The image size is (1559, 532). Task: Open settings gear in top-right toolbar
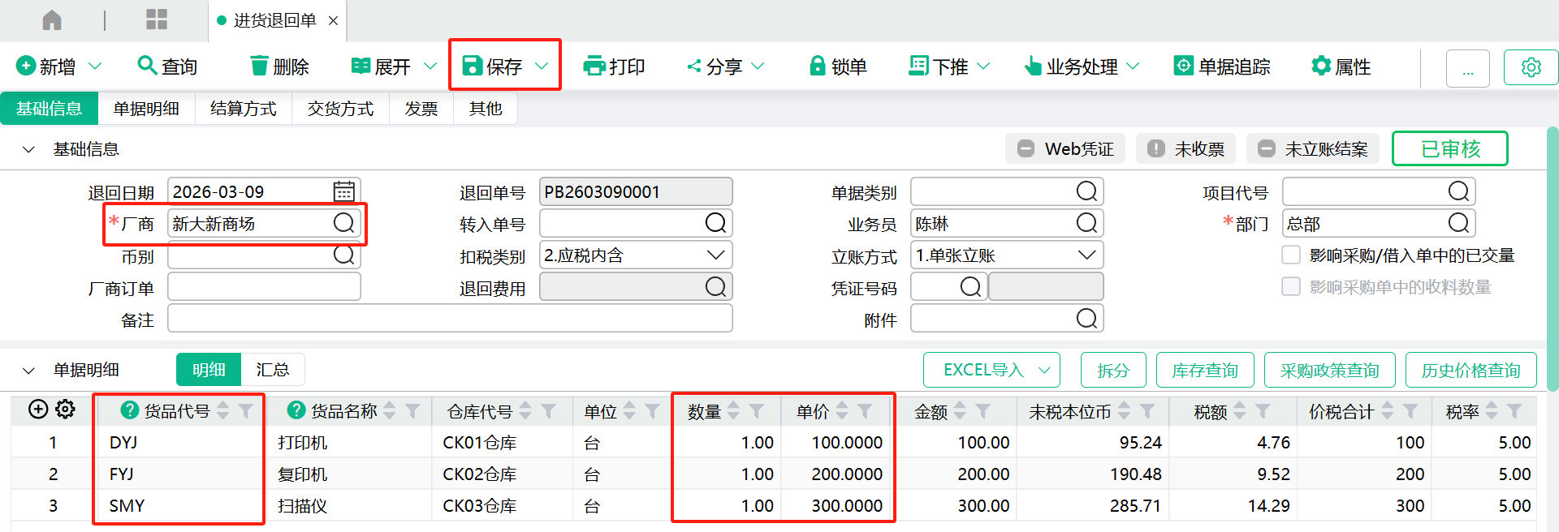pos(1531,67)
